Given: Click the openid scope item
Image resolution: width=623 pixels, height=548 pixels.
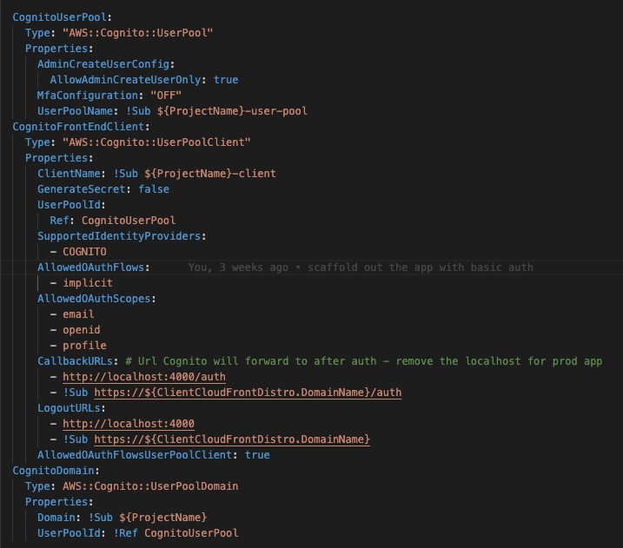Looking at the screenshot, I should [82, 330].
